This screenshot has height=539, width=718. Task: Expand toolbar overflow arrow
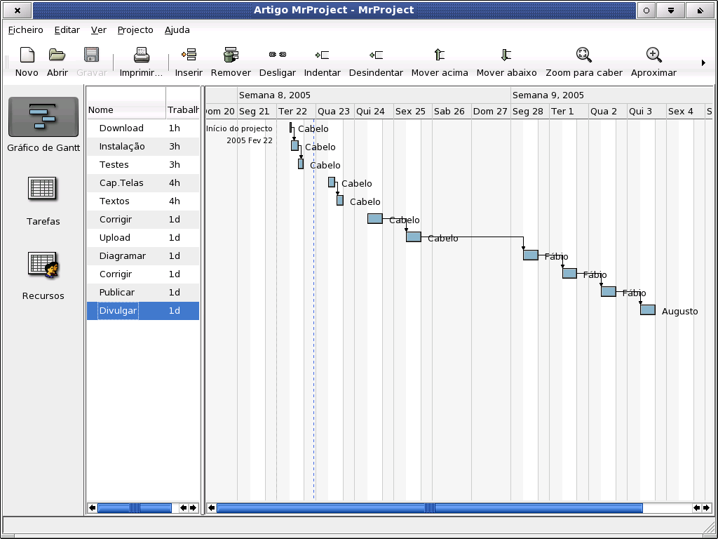[x=703, y=62]
